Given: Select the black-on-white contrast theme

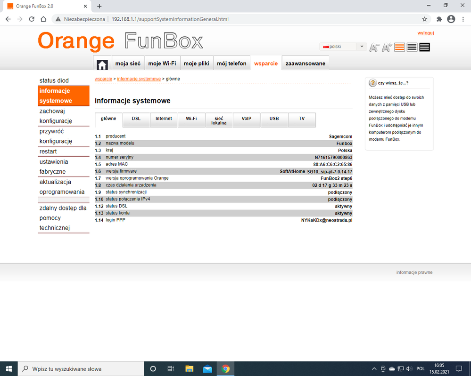Looking at the screenshot, I should pyautogui.click(x=412, y=47).
